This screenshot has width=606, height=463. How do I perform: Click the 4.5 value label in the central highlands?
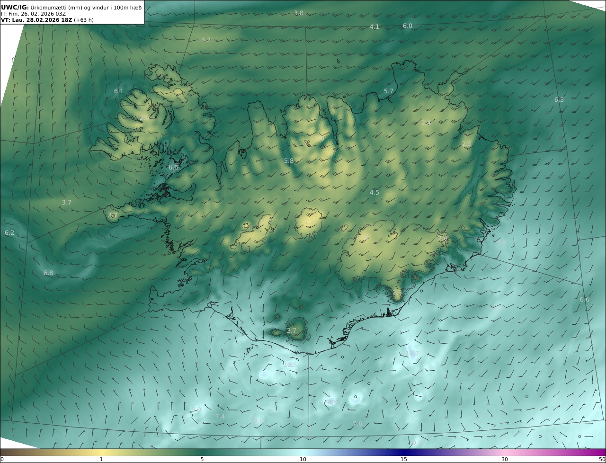(374, 192)
